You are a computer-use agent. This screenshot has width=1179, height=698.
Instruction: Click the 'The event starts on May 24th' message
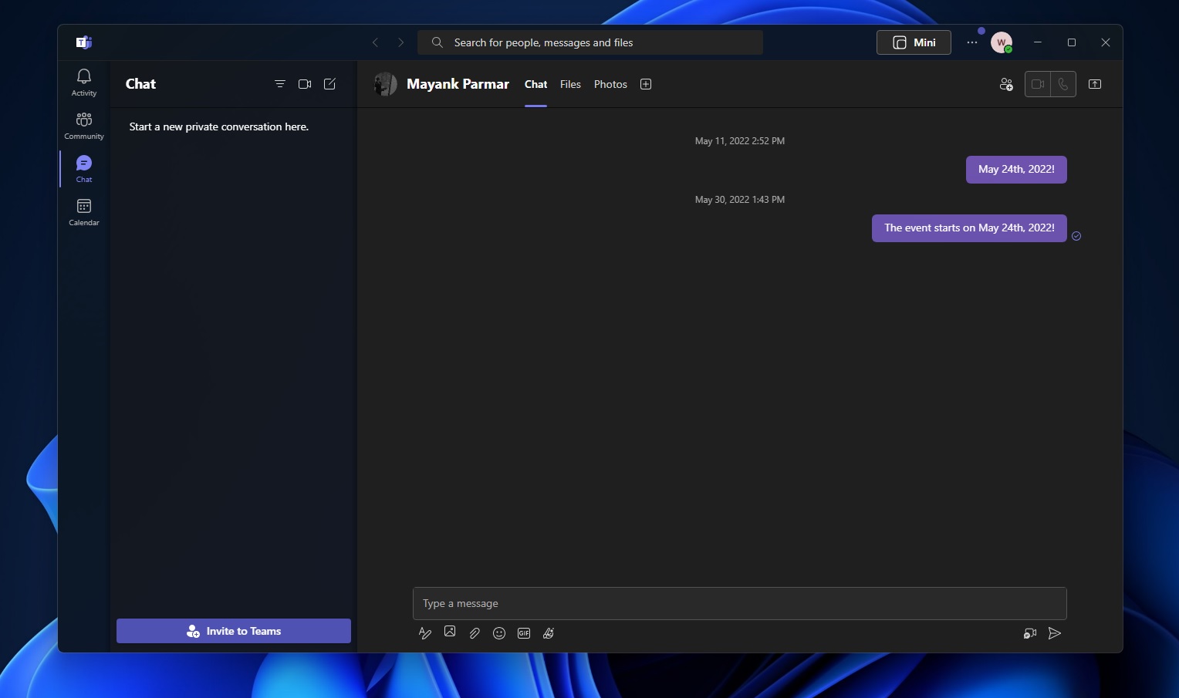pos(969,228)
